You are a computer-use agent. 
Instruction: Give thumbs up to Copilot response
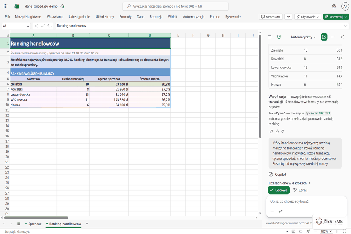(277, 132)
